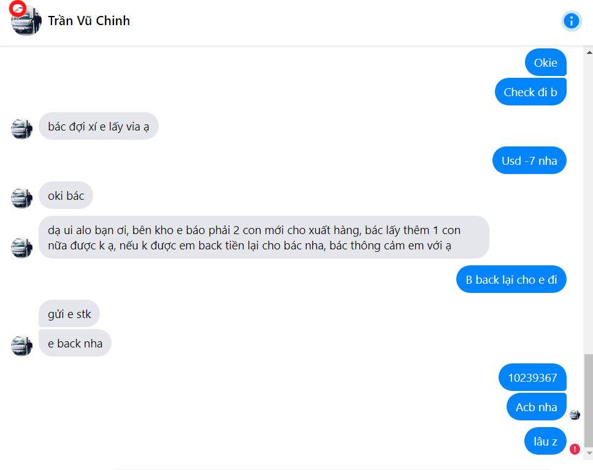Click the avatar beside e back nha
The height and width of the screenshot is (470, 593).
point(21,345)
